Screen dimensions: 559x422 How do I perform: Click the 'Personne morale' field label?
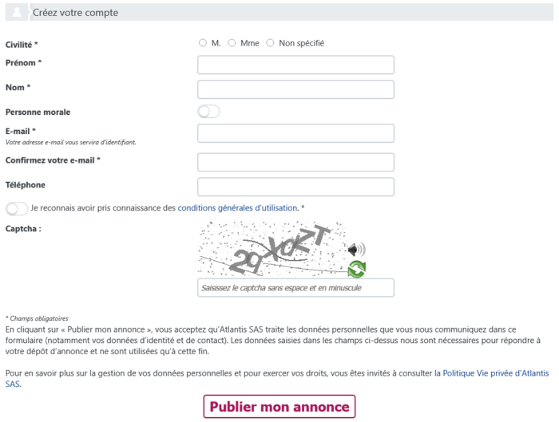tap(38, 112)
